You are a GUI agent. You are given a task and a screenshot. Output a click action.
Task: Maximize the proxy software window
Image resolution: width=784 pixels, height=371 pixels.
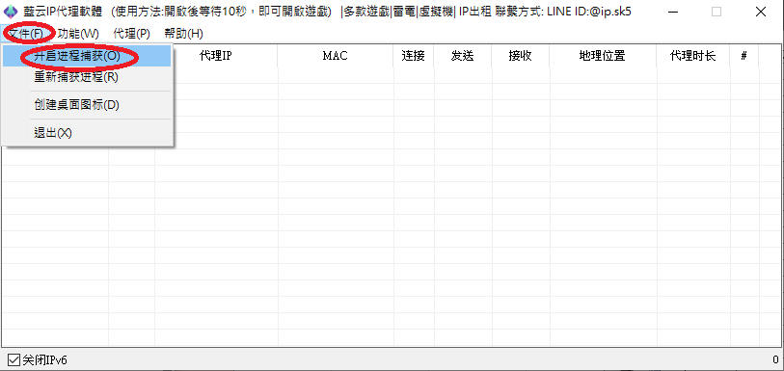(x=716, y=12)
